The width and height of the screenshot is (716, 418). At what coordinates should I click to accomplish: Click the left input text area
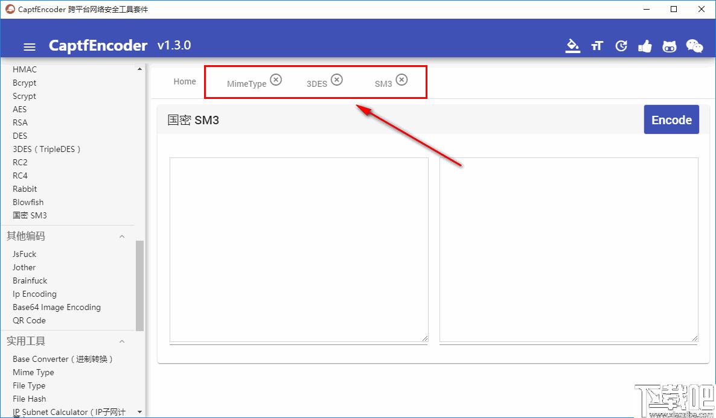[x=299, y=250]
